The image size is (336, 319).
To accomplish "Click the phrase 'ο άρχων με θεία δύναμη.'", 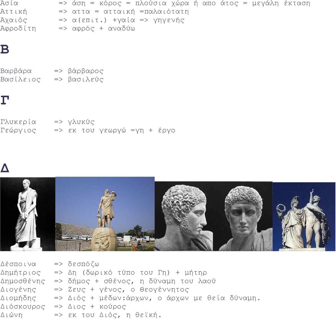I will click(x=209, y=298).
